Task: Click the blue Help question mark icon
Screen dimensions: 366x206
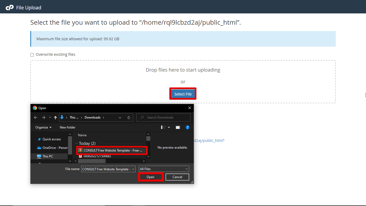Action: (x=187, y=127)
